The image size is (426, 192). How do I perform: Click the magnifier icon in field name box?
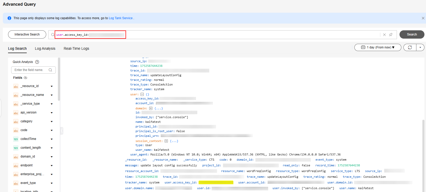click(x=50, y=70)
